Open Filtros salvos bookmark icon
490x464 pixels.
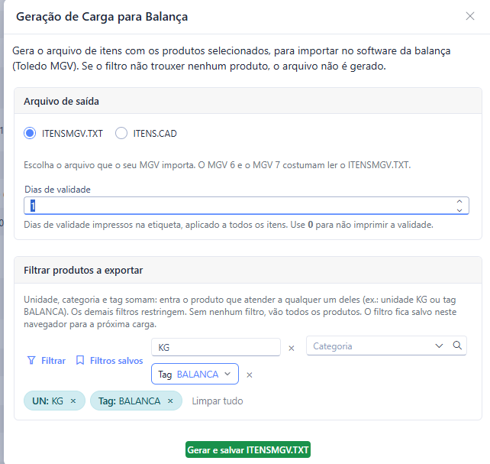[x=80, y=361]
